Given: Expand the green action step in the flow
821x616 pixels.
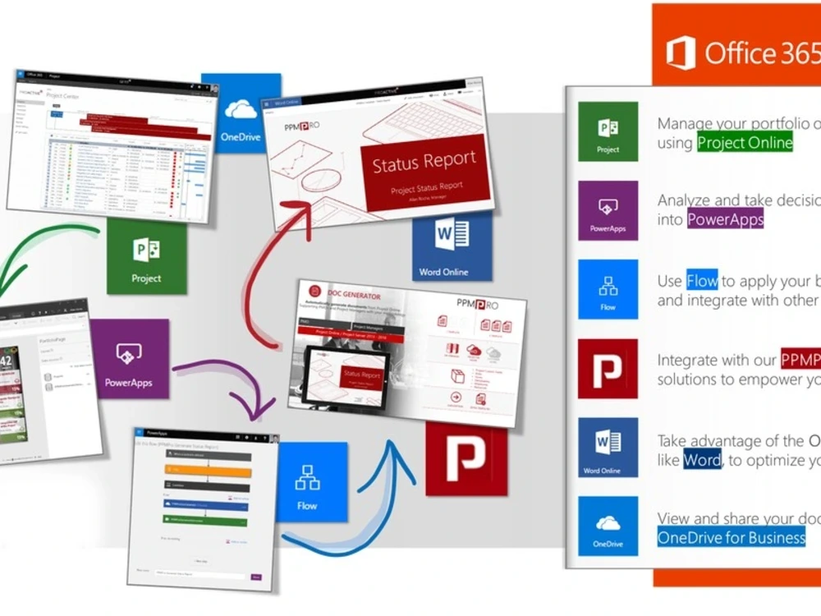Looking at the screenshot, I should (x=205, y=520).
